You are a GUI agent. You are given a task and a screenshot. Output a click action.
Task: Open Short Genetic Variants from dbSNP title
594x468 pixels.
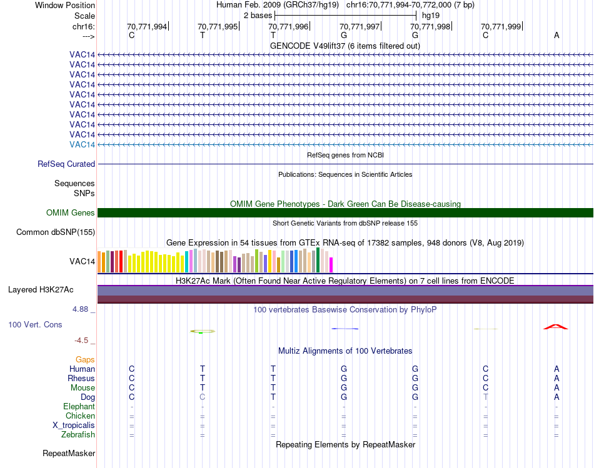345,224
